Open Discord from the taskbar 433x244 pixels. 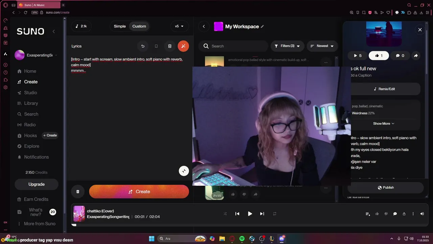(282, 239)
